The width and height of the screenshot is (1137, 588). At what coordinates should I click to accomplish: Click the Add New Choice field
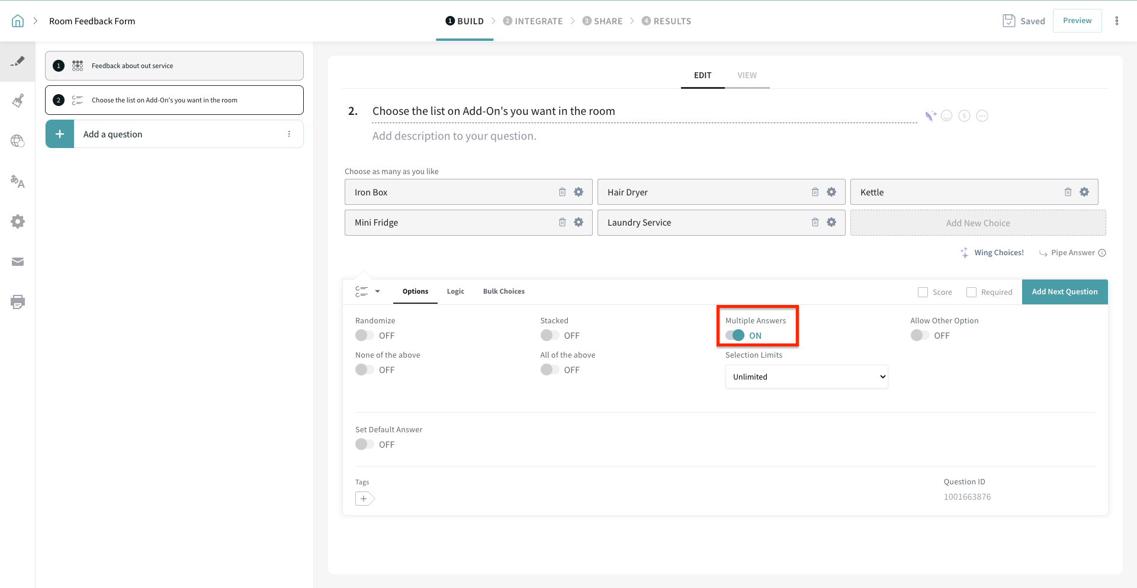click(x=978, y=223)
